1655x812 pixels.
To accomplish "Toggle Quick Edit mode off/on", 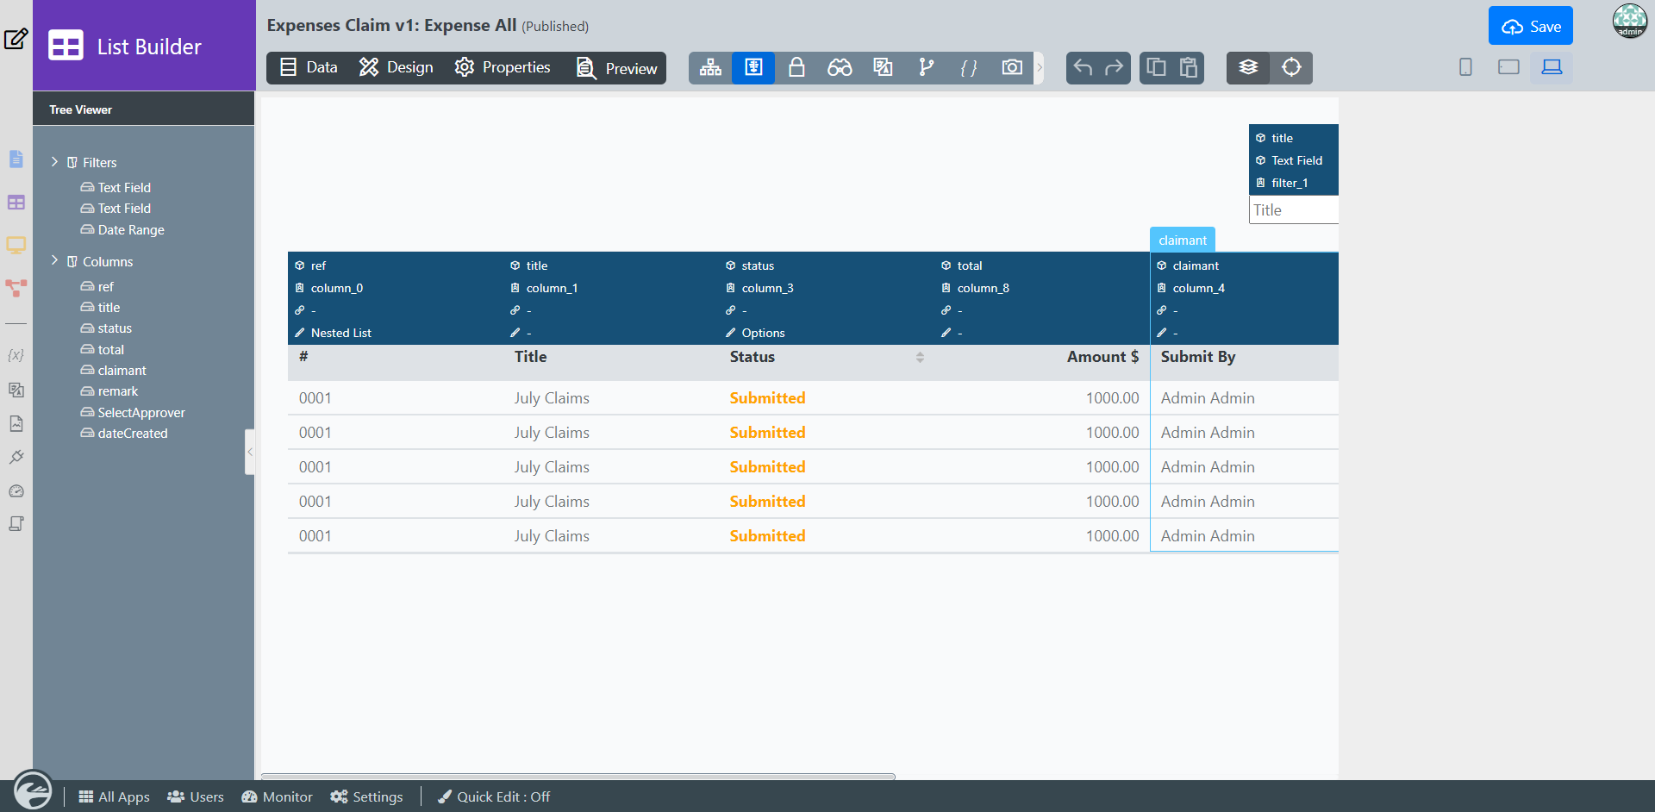I will 494,796.
